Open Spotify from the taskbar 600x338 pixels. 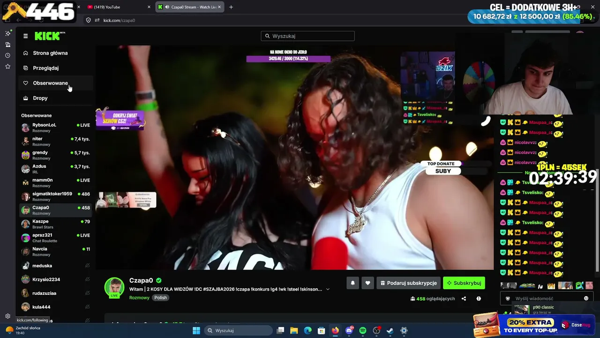[363, 330]
